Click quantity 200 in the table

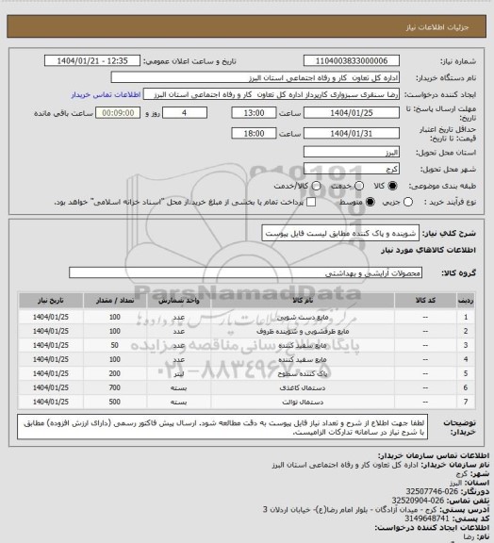[115, 373]
